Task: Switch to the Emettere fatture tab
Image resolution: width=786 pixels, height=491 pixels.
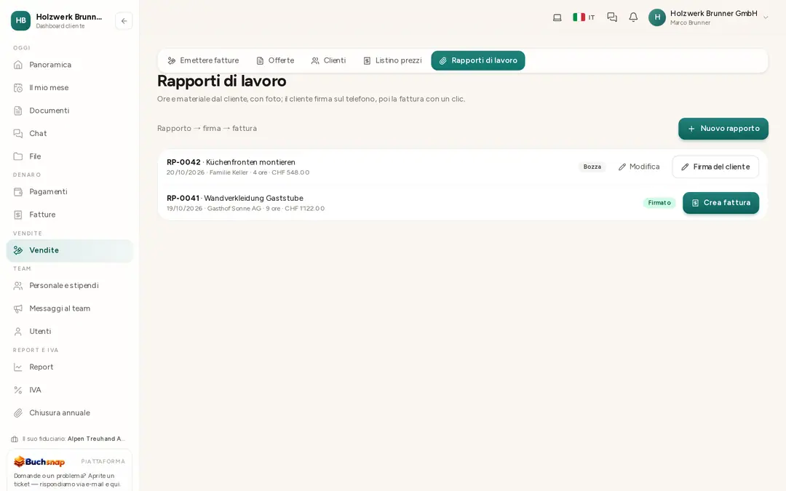Action: [203, 60]
